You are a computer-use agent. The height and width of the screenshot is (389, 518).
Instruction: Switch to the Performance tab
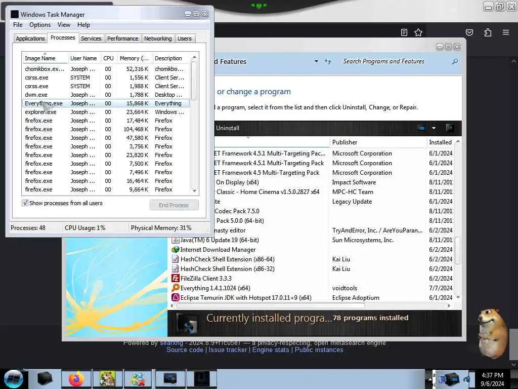point(122,38)
